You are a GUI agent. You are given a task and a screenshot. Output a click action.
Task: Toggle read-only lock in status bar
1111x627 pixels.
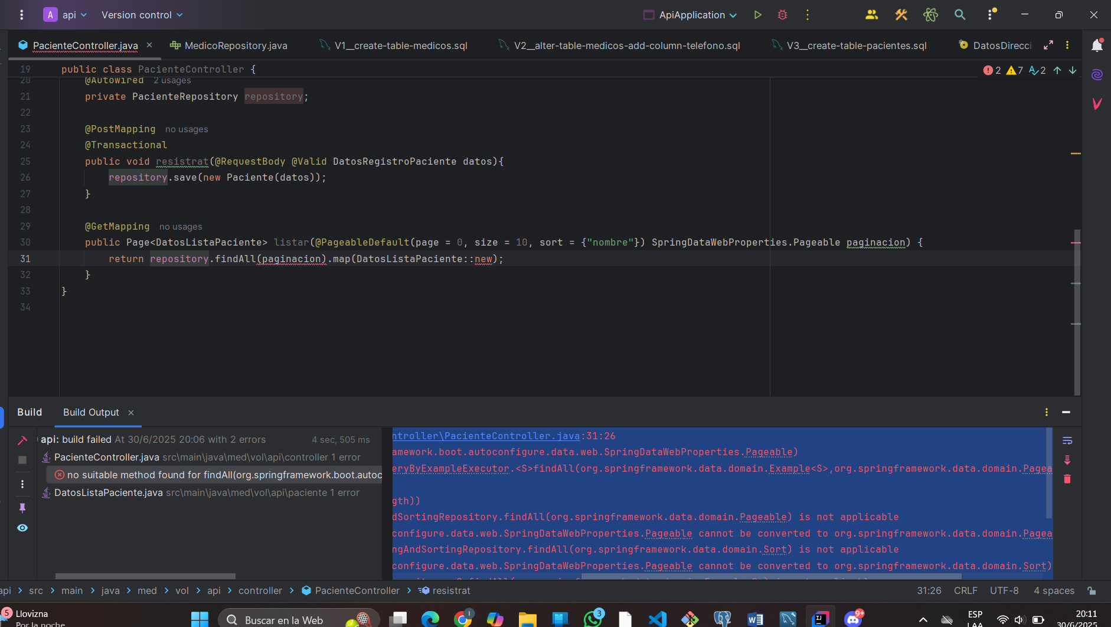click(1092, 590)
